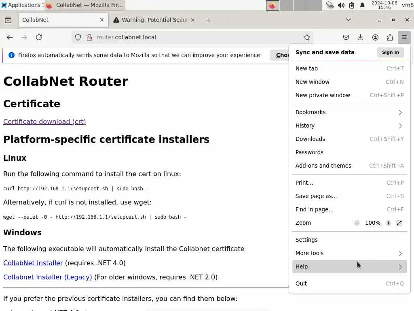Click the insecure connection lock icon
The image size is (414, 311).
point(89,37)
